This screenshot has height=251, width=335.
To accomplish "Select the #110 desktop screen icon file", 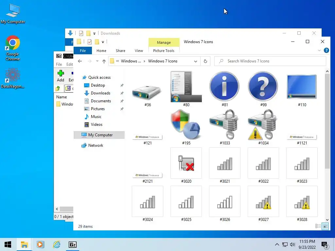I will (302, 89).
